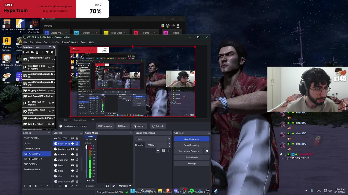Open Wave Link settings gear

coord(173,26)
